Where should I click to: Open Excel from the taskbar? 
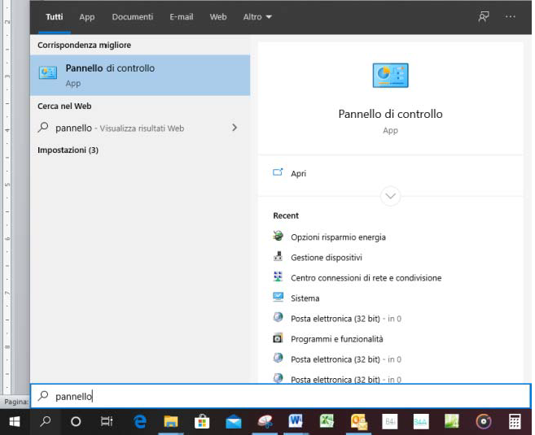click(327, 422)
